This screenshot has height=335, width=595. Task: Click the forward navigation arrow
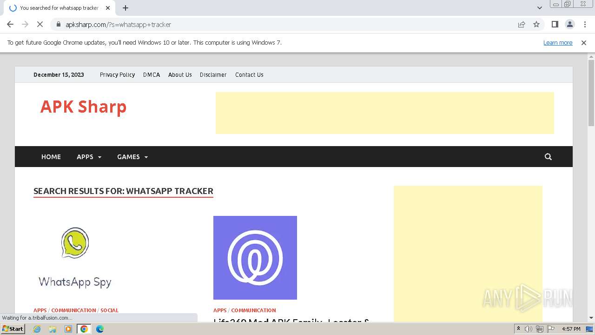click(25, 24)
